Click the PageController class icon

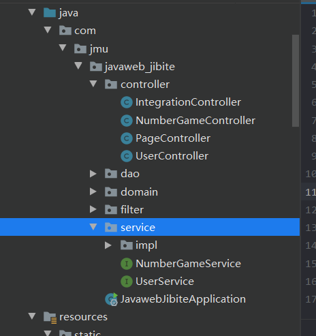pyautogui.click(x=127, y=138)
